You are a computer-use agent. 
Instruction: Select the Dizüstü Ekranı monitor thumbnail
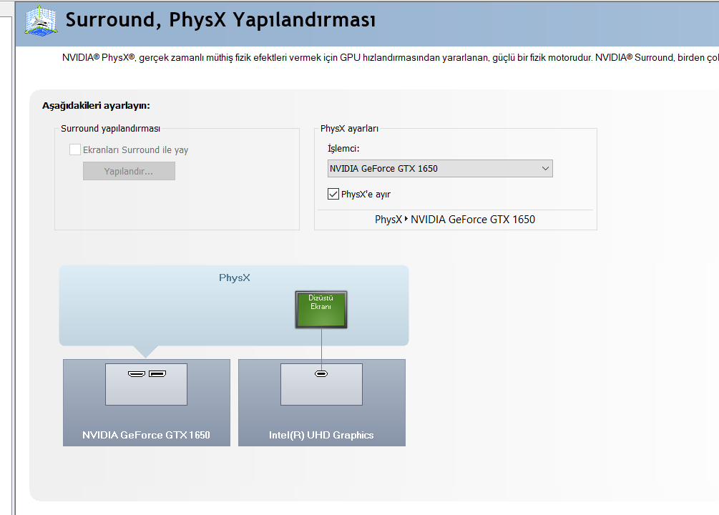click(321, 310)
